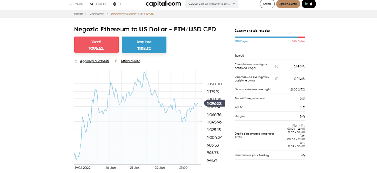Click info icon for posizione corta commission
The height and width of the screenshot is (173, 377).
click(276, 79)
